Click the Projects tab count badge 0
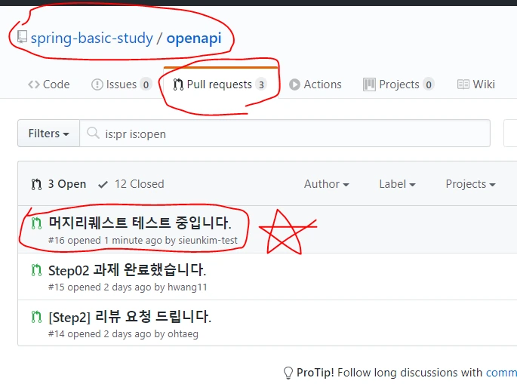The height and width of the screenshot is (384, 517). point(428,84)
